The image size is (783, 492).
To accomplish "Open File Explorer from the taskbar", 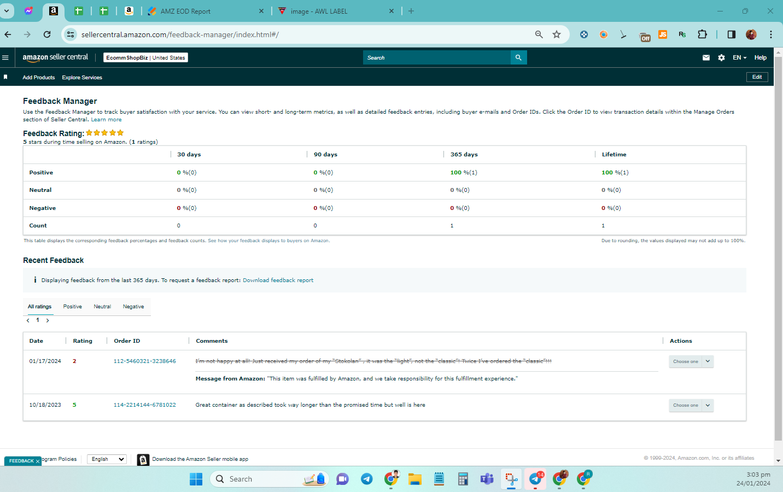I will pos(415,479).
